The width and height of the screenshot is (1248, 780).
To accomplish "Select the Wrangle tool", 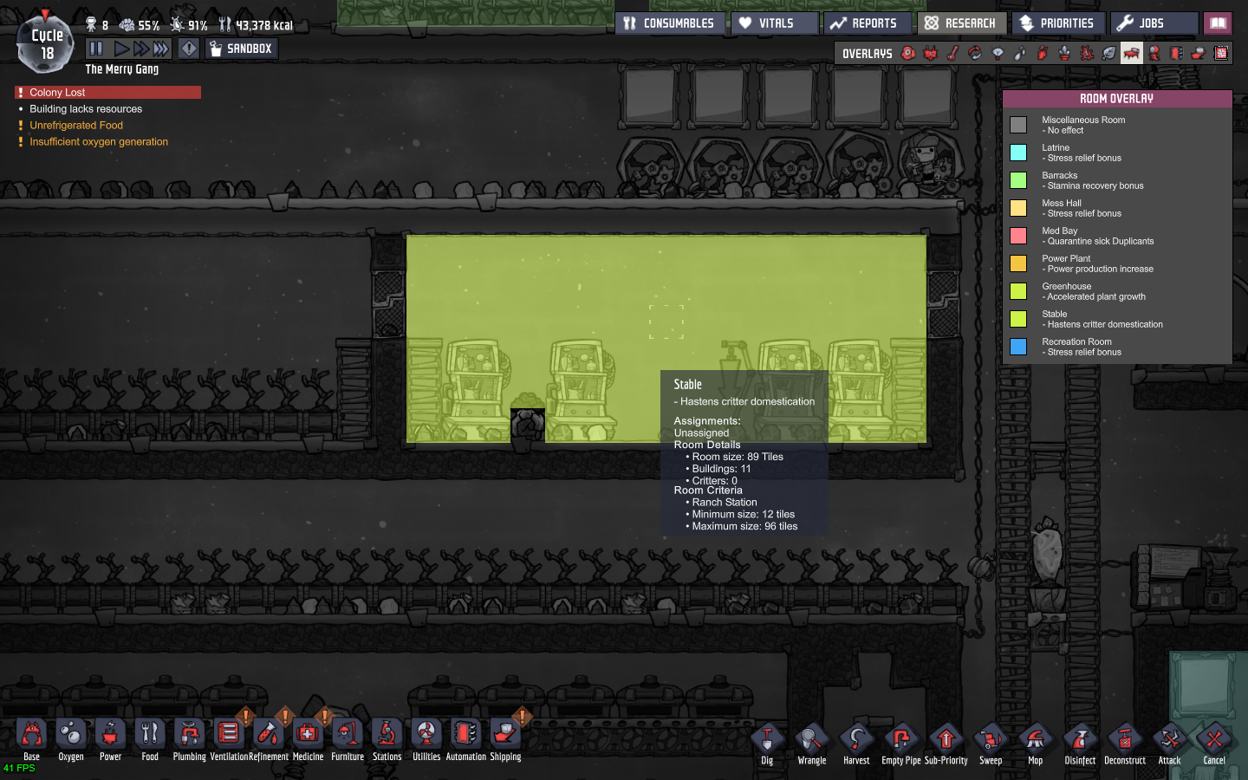I will [811, 742].
